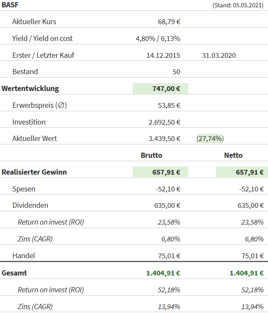Select last purchase date 31.03.2020

pos(218,55)
